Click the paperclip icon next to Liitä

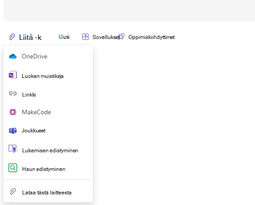(12, 37)
